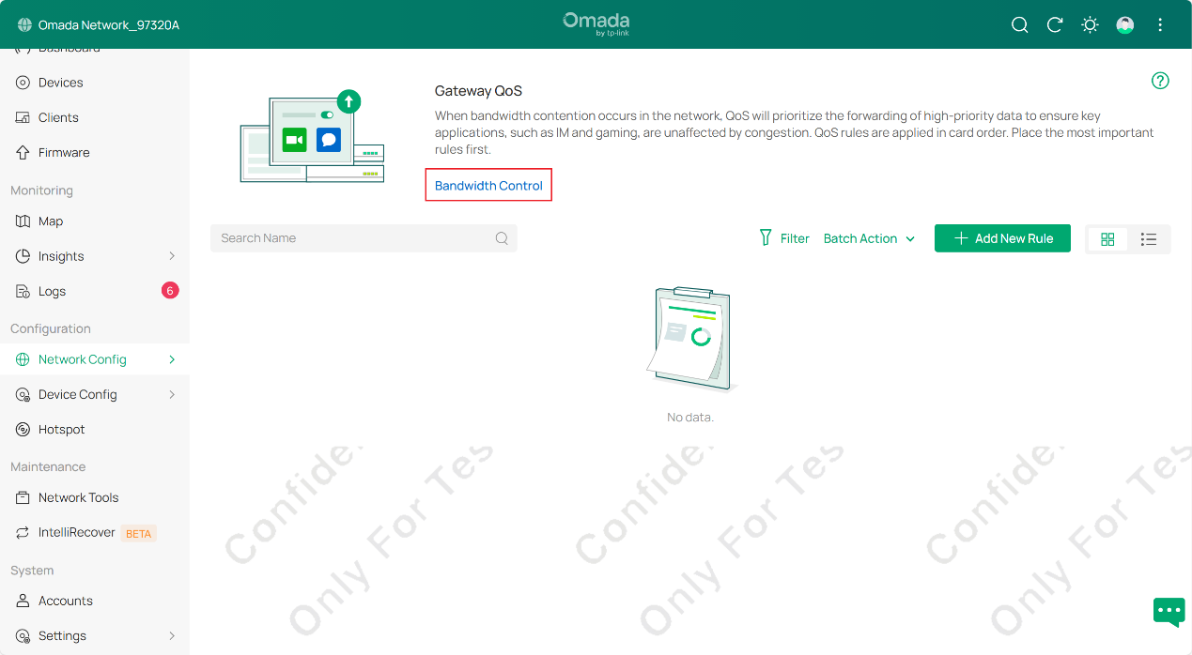
Task: Switch to card view layout
Action: (1107, 238)
